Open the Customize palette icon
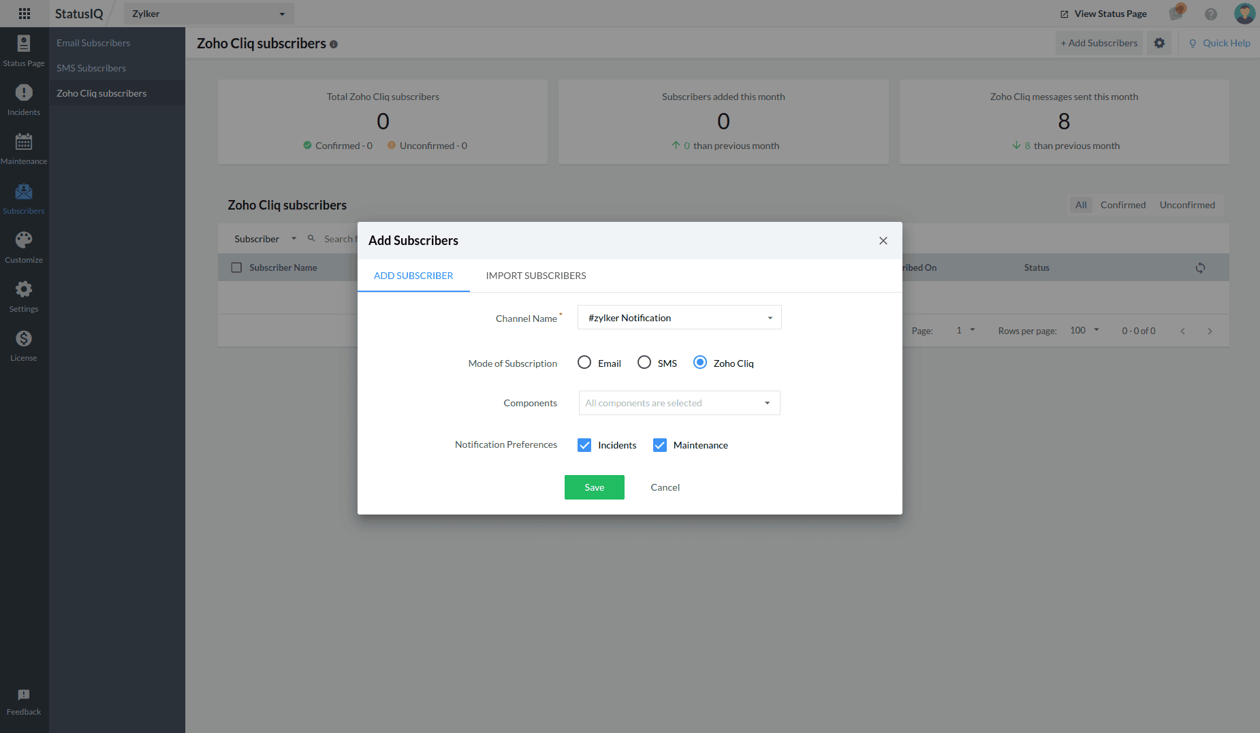 pos(24,240)
